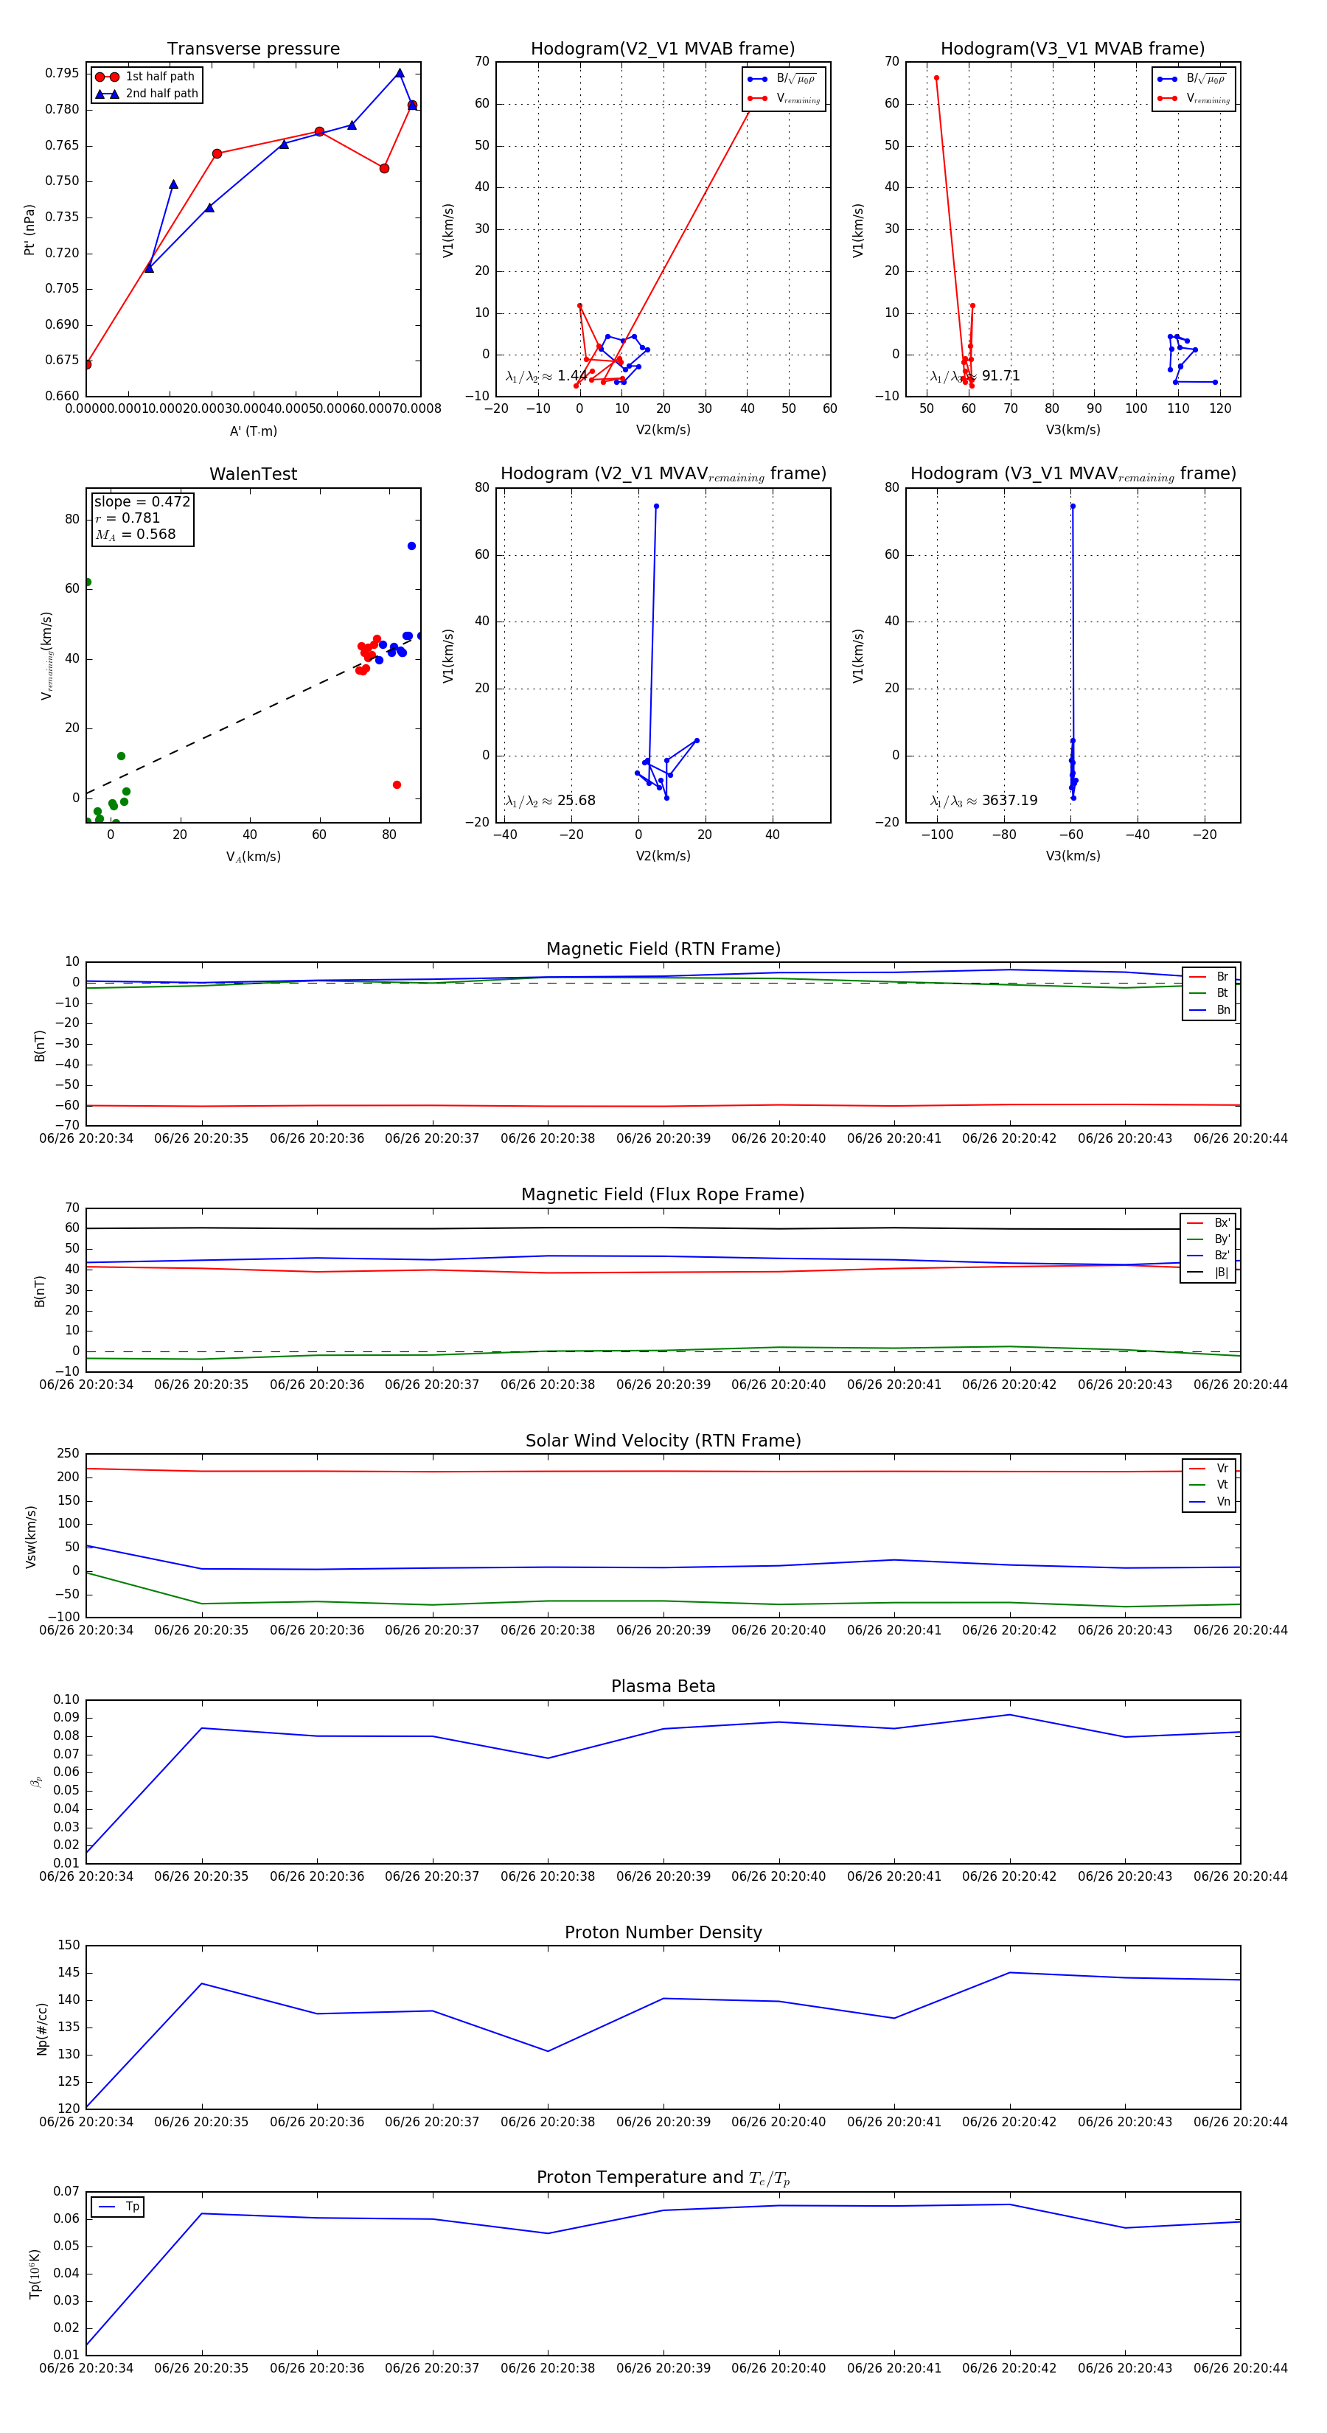Select the Magnetic Field (Flux Rope Frame) title
Image resolution: width=1327 pixels, height=2433 pixels.
(x=663, y=1195)
